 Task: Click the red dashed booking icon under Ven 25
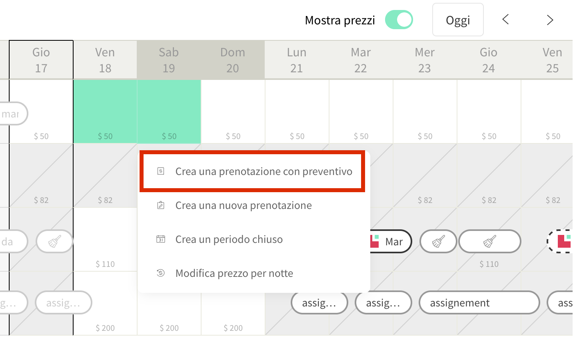(561, 242)
